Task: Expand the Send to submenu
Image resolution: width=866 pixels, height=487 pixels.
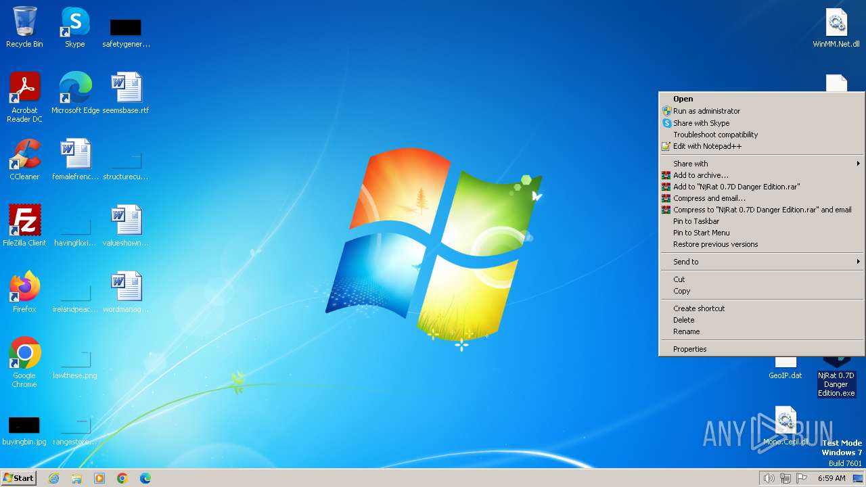Action: coord(762,262)
